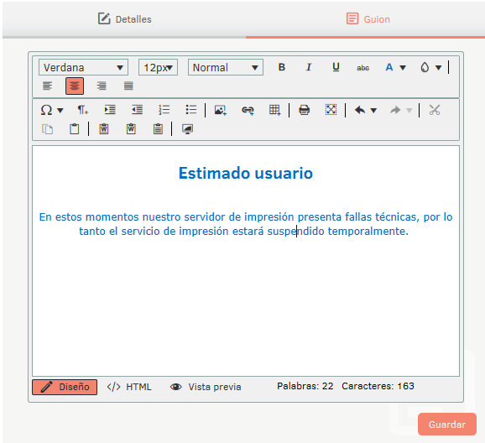Toggle bold formatting

pyautogui.click(x=281, y=67)
